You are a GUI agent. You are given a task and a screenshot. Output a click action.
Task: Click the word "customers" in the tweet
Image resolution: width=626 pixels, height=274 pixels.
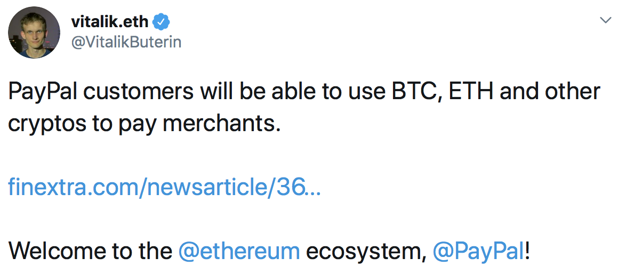(139, 92)
